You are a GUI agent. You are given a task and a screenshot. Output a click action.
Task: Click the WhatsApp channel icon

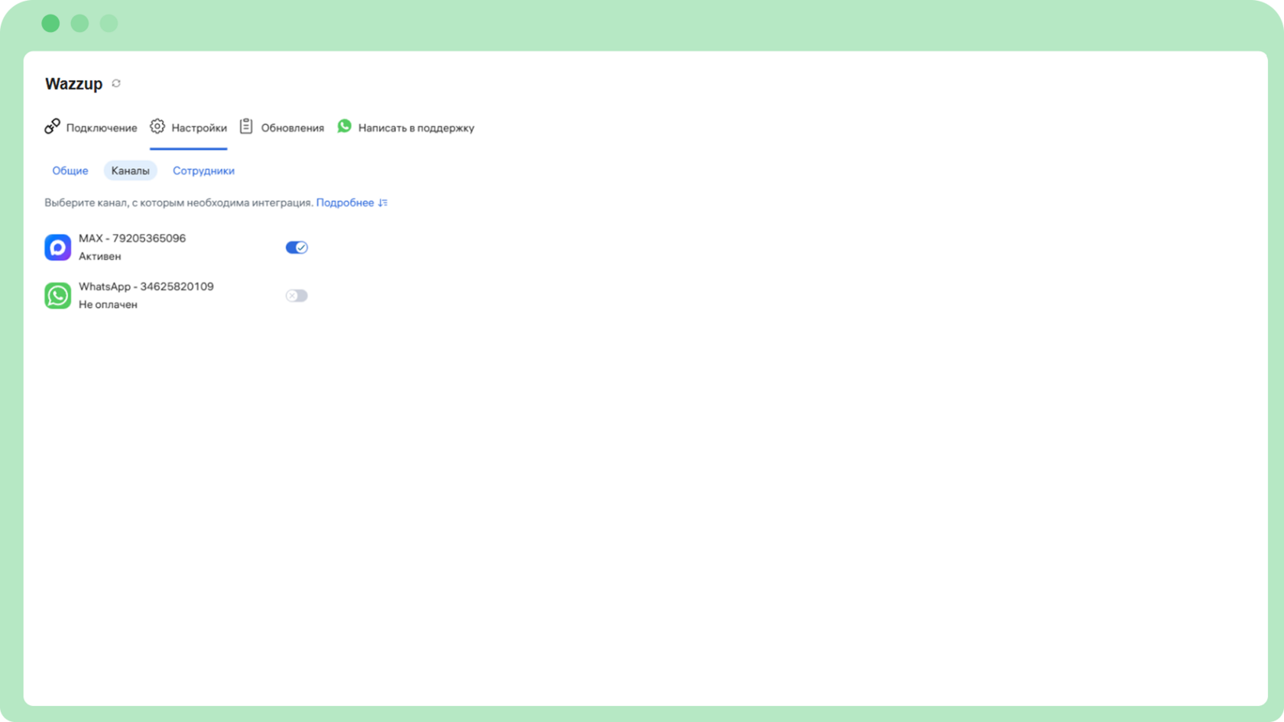(57, 296)
